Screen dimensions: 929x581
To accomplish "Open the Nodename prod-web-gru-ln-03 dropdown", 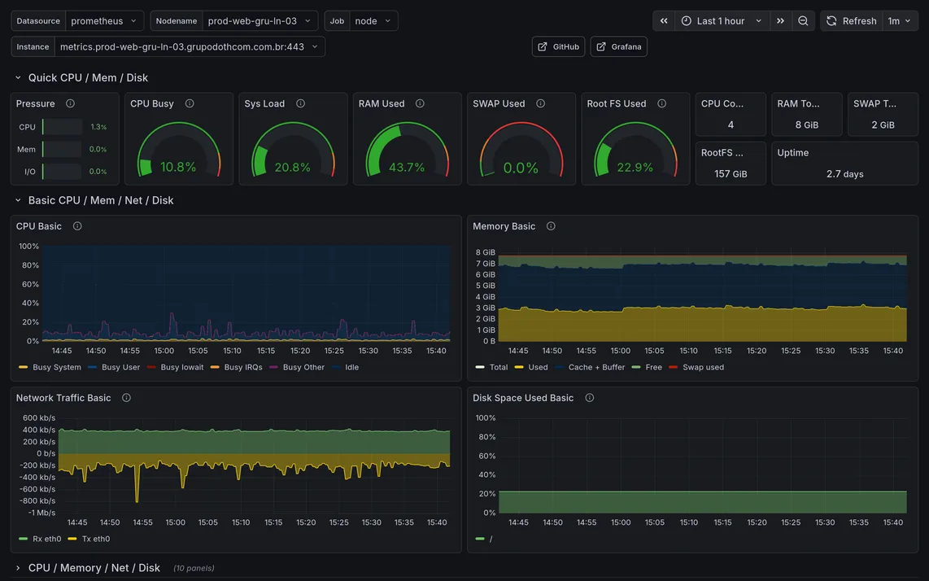I will coord(260,21).
